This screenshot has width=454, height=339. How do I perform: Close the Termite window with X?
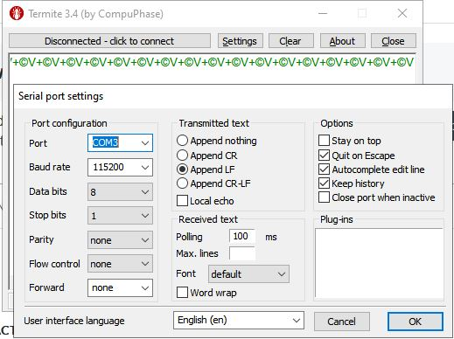[x=402, y=13]
